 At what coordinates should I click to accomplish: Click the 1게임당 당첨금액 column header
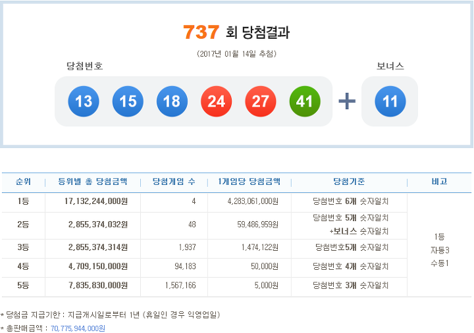pos(249,182)
